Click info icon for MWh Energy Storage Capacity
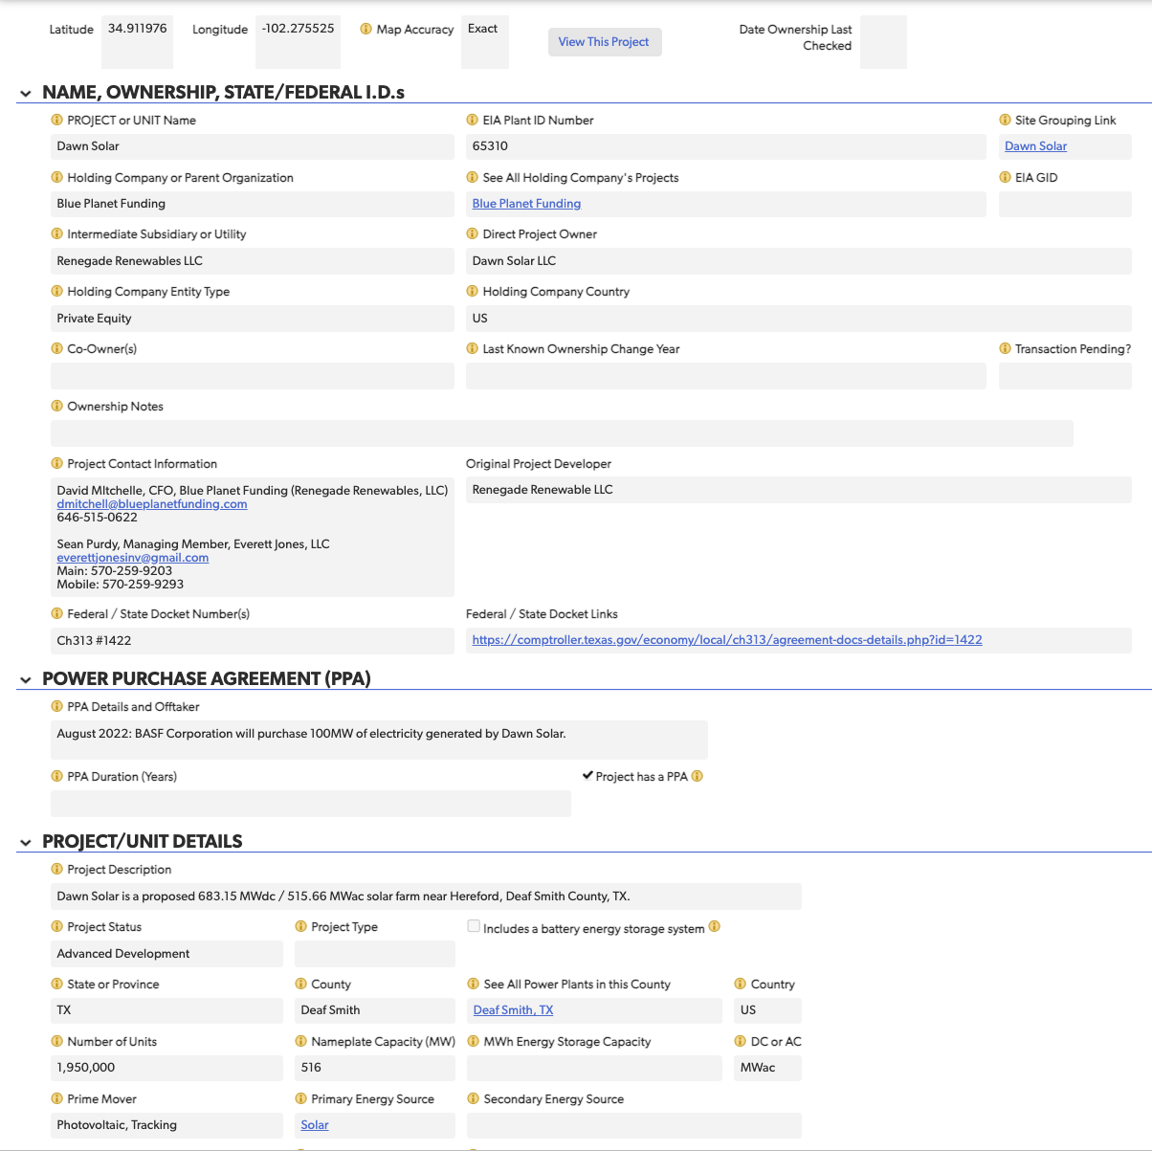This screenshot has width=1152, height=1151. tap(473, 1041)
